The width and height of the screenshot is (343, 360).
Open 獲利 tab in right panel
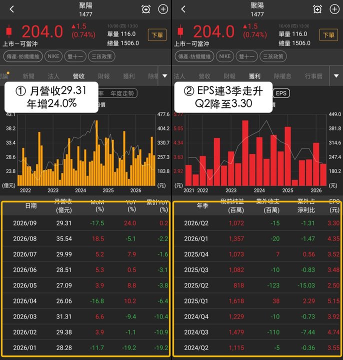click(x=254, y=76)
